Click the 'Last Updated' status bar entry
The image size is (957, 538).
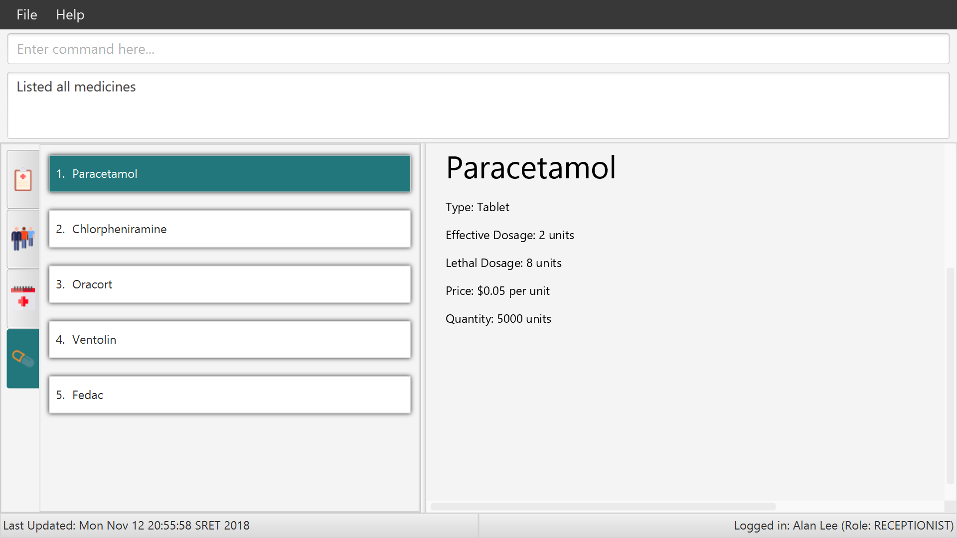(126, 526)
